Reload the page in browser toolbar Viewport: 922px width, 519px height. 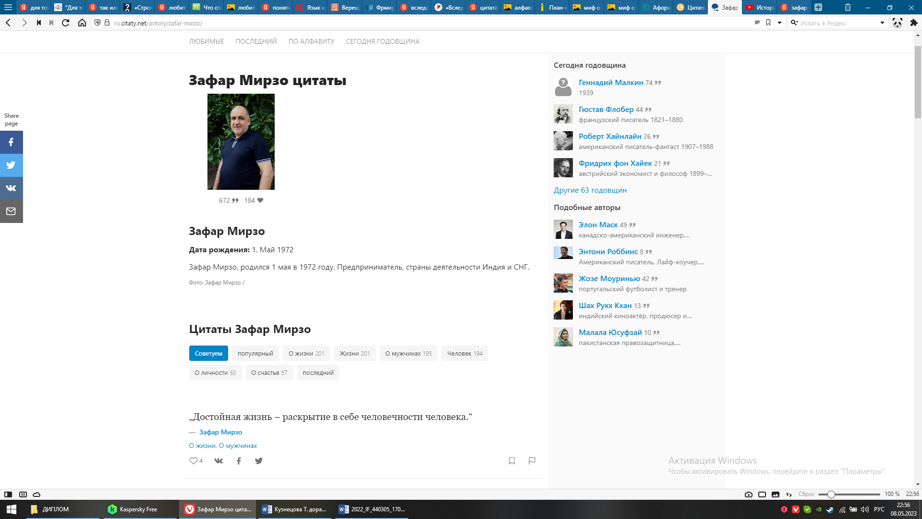click(66, 23)
